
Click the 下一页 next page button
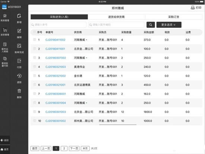(74, 148)
